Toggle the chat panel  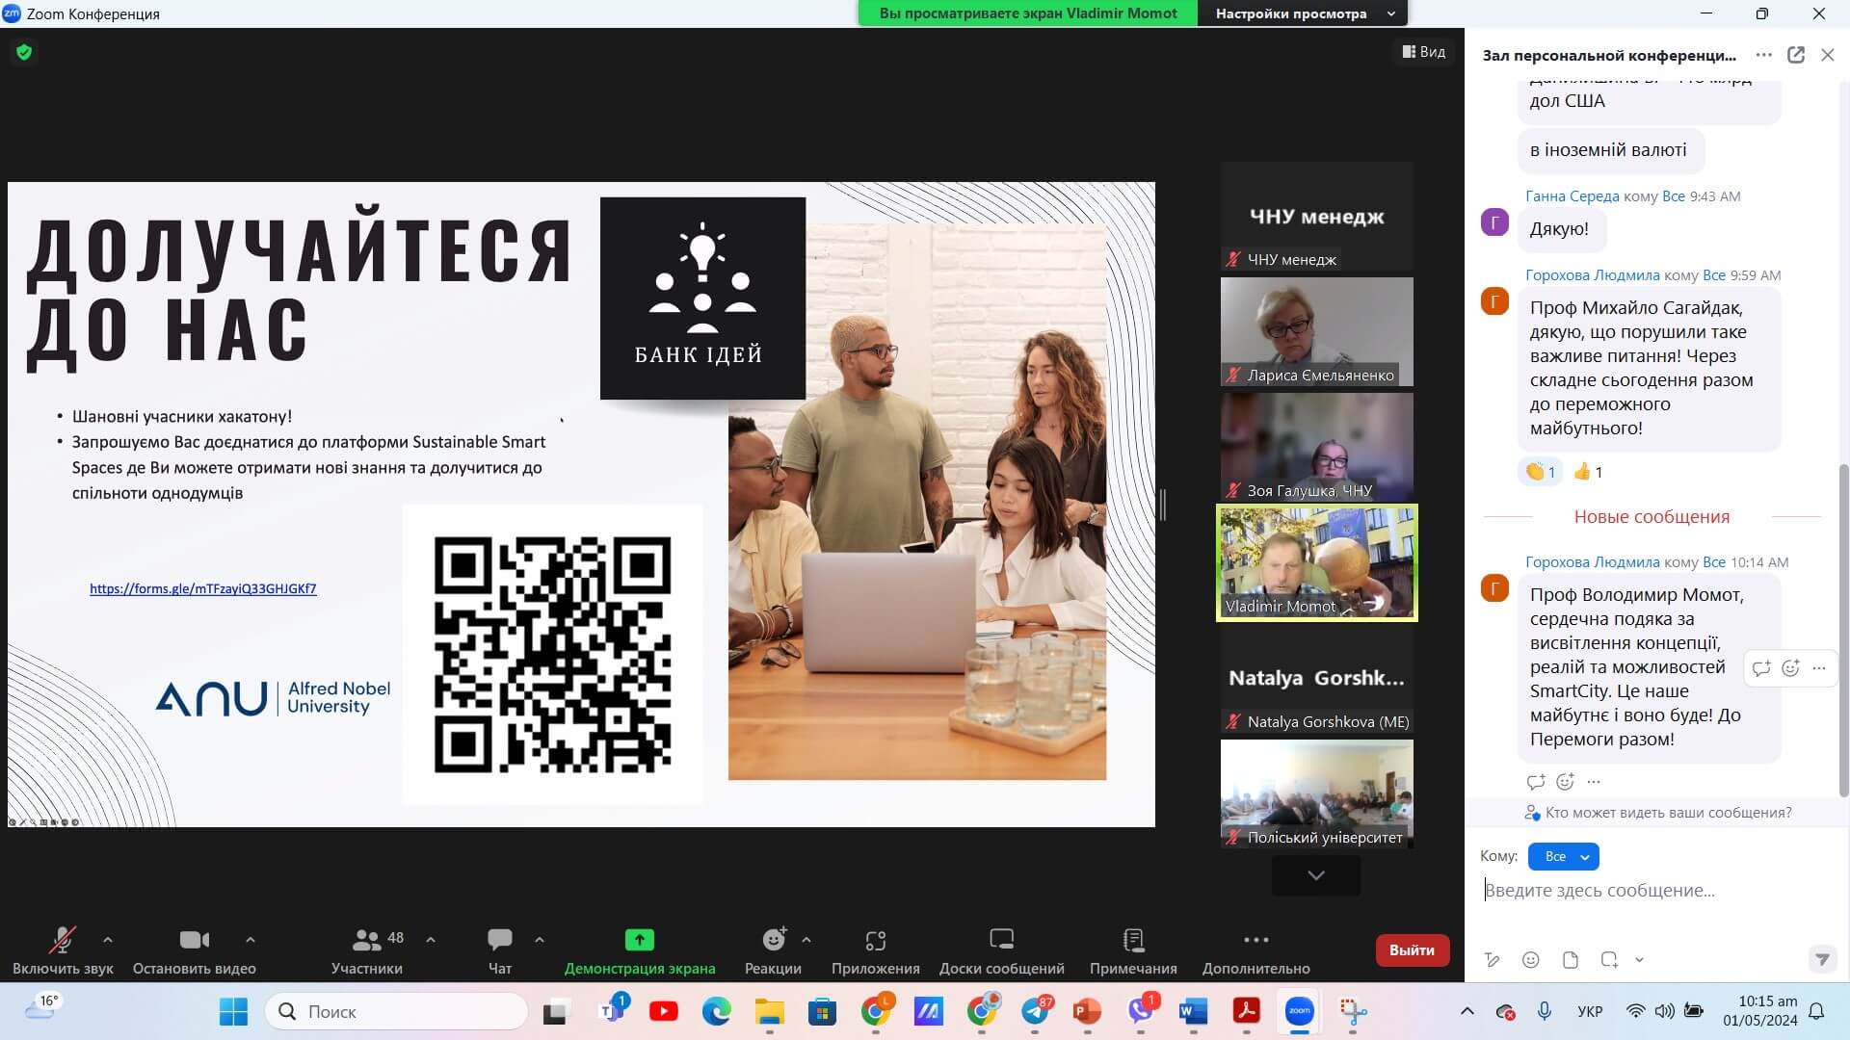point(499,940)
